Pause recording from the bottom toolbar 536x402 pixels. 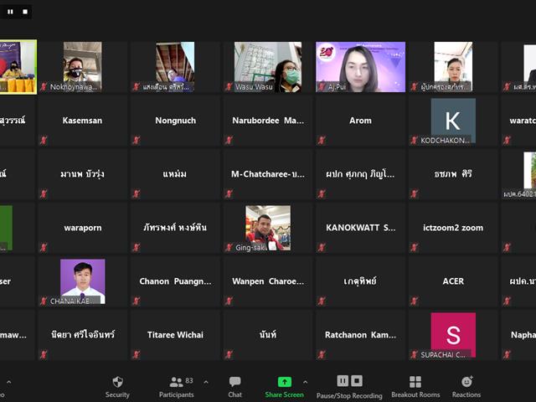(343, 380)
